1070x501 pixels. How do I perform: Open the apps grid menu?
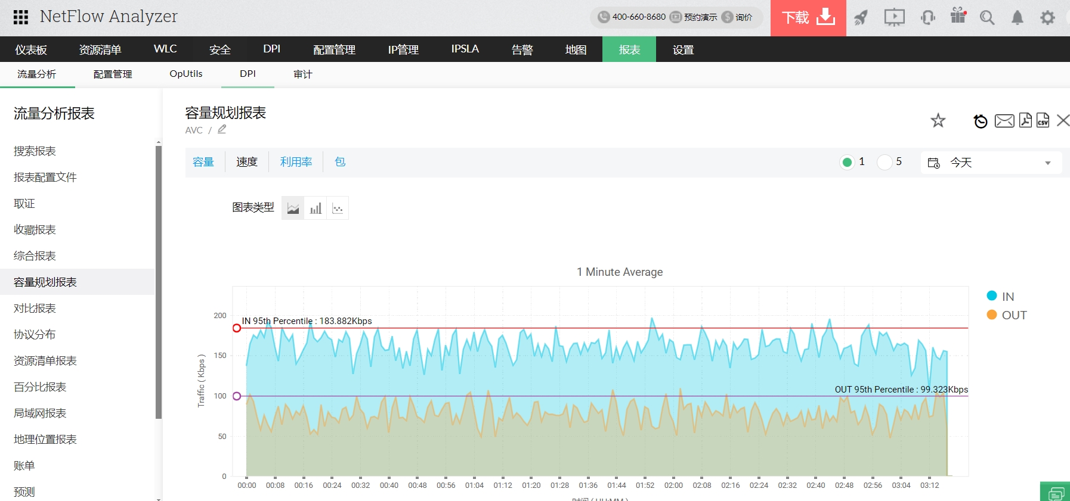coord(21,17)
